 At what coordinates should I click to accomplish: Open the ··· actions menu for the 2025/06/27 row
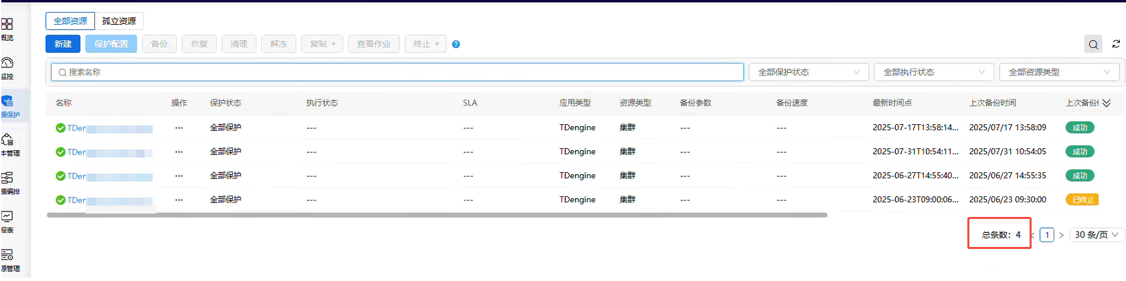pyautogui.click(x=179, y=176)
